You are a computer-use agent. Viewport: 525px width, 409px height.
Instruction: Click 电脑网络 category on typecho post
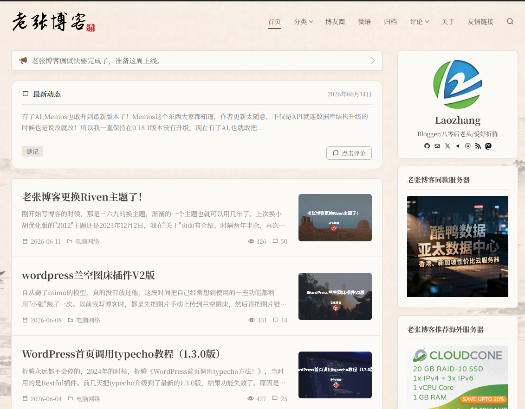point(88,399)
